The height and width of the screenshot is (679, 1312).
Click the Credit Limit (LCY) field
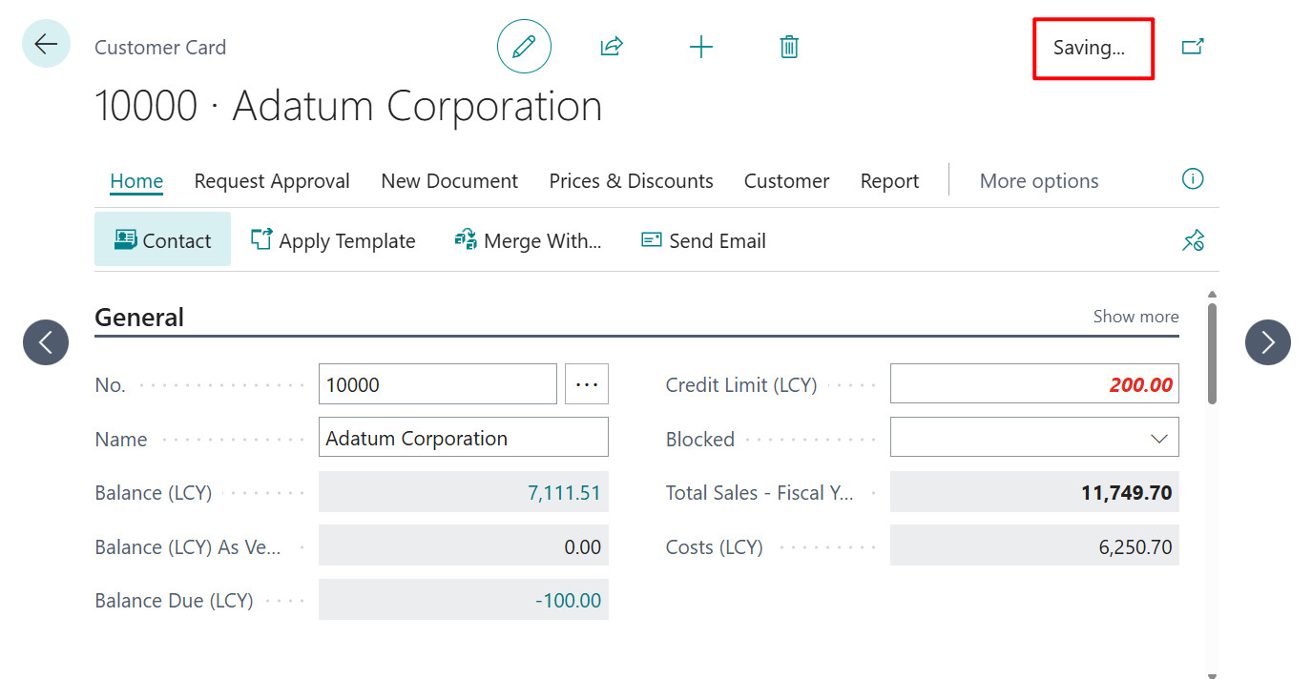coord(1034,384)
